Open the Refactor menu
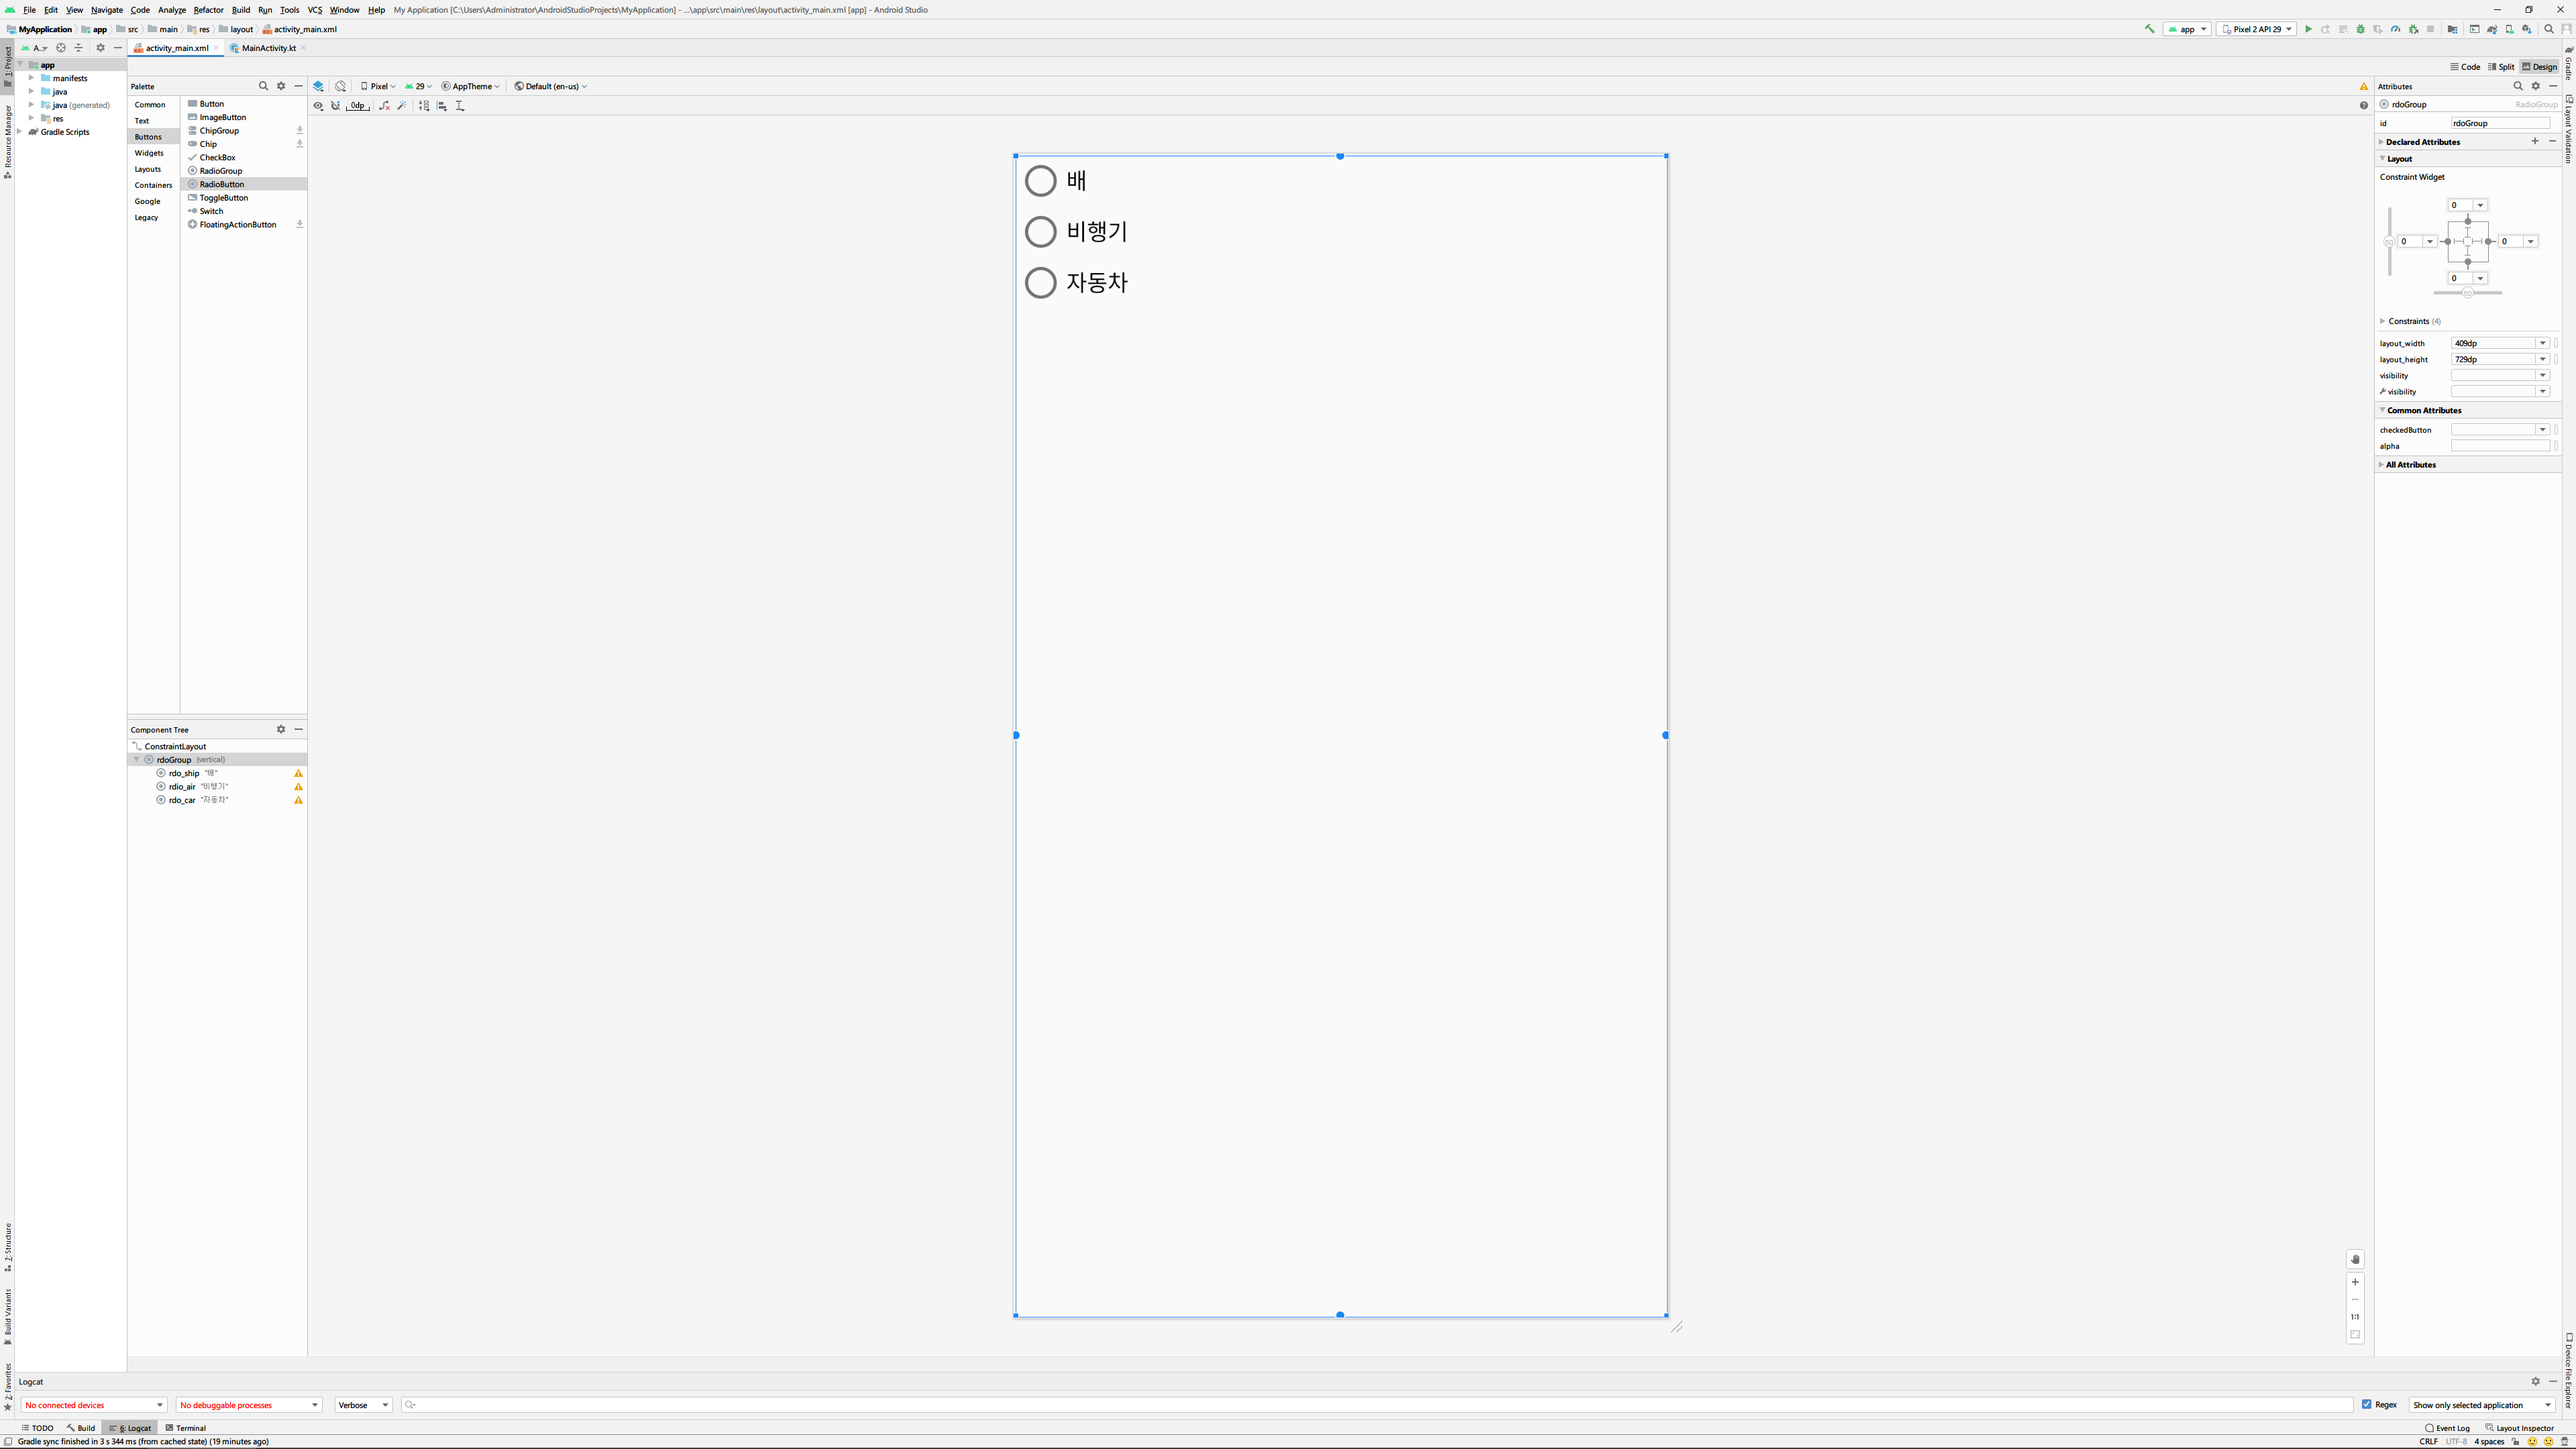2576x1449 pixels. pyautogui.click(x=208, y=10)
